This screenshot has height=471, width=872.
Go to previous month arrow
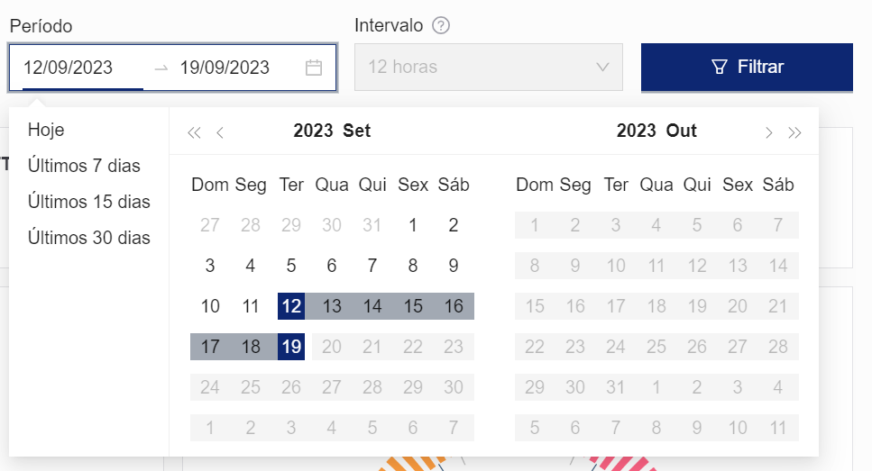pos(220,132)
